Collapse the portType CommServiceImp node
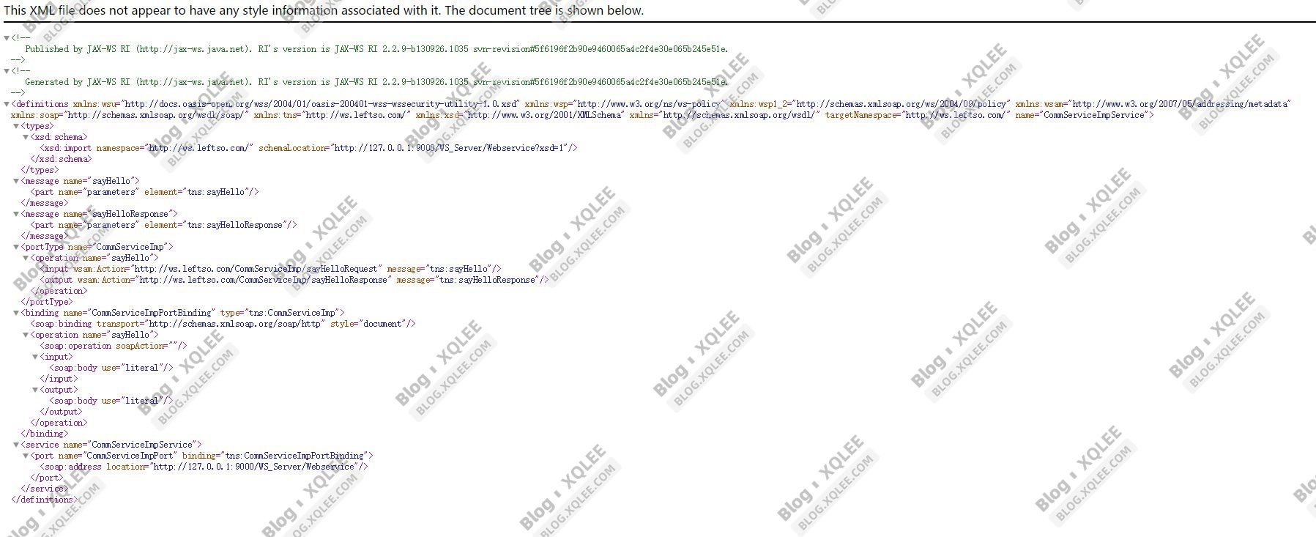The image size is (1316, 537). (16, 247)
